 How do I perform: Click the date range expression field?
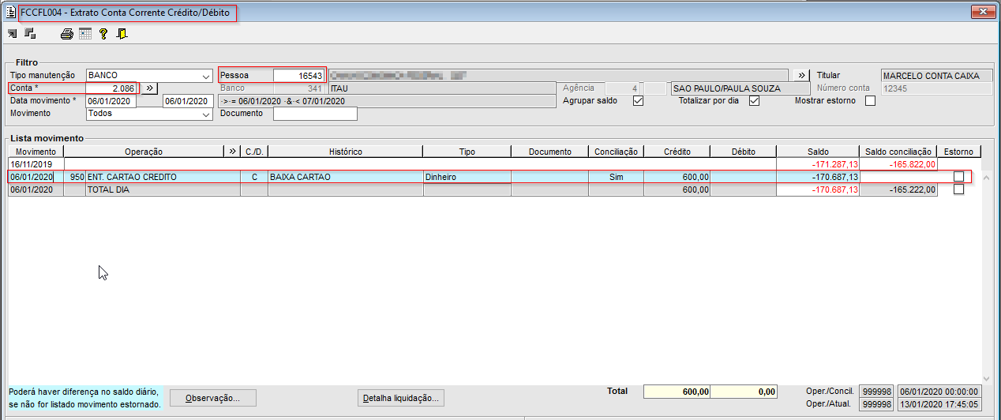[x=387, y=101]
